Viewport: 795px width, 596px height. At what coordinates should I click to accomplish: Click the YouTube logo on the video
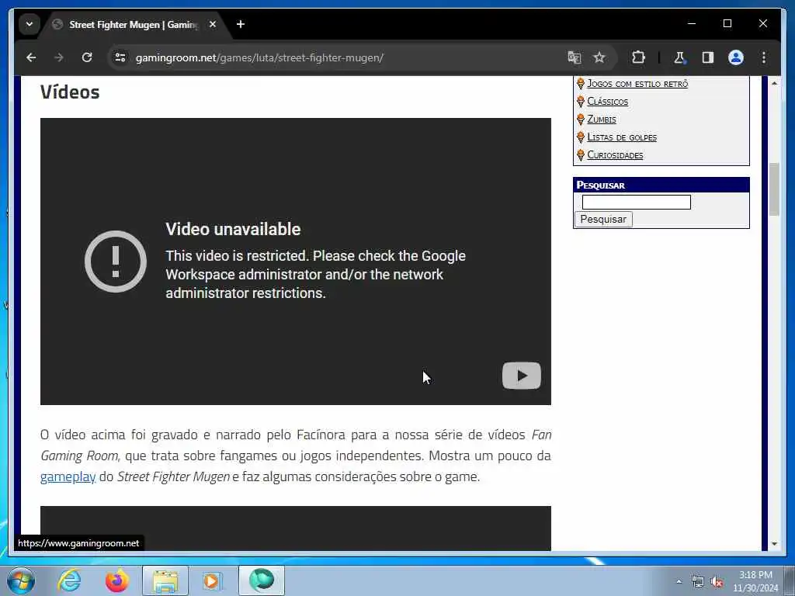click(x=521, y=376)
